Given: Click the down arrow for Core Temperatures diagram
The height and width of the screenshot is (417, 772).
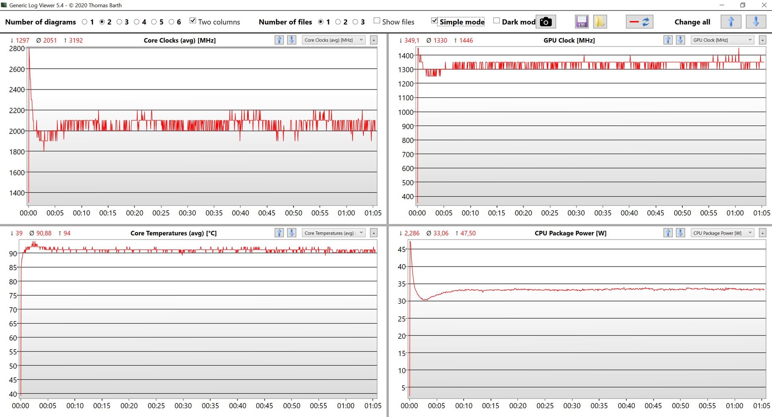Looking at the screenshot, I should (292, 233).
